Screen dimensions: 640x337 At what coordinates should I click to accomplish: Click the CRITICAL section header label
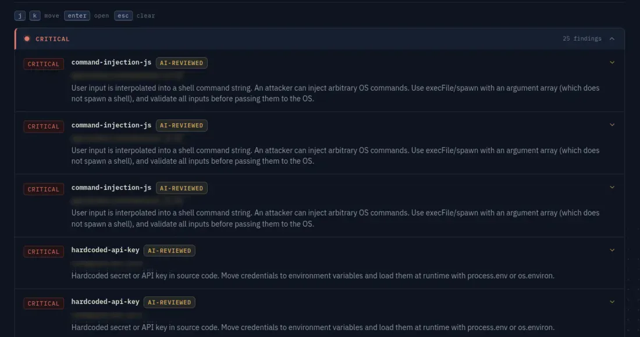click(52, 39)
